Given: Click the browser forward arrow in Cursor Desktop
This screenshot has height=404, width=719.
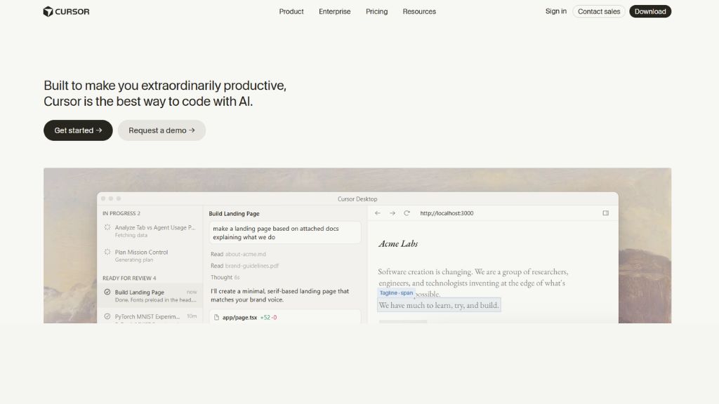Looking at the screenshot, I should (x=392, y=213).
